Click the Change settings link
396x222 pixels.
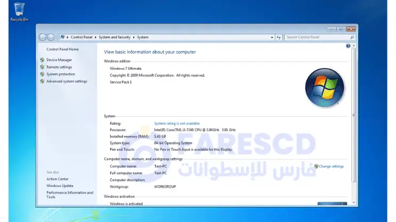[x=331, y=166]
